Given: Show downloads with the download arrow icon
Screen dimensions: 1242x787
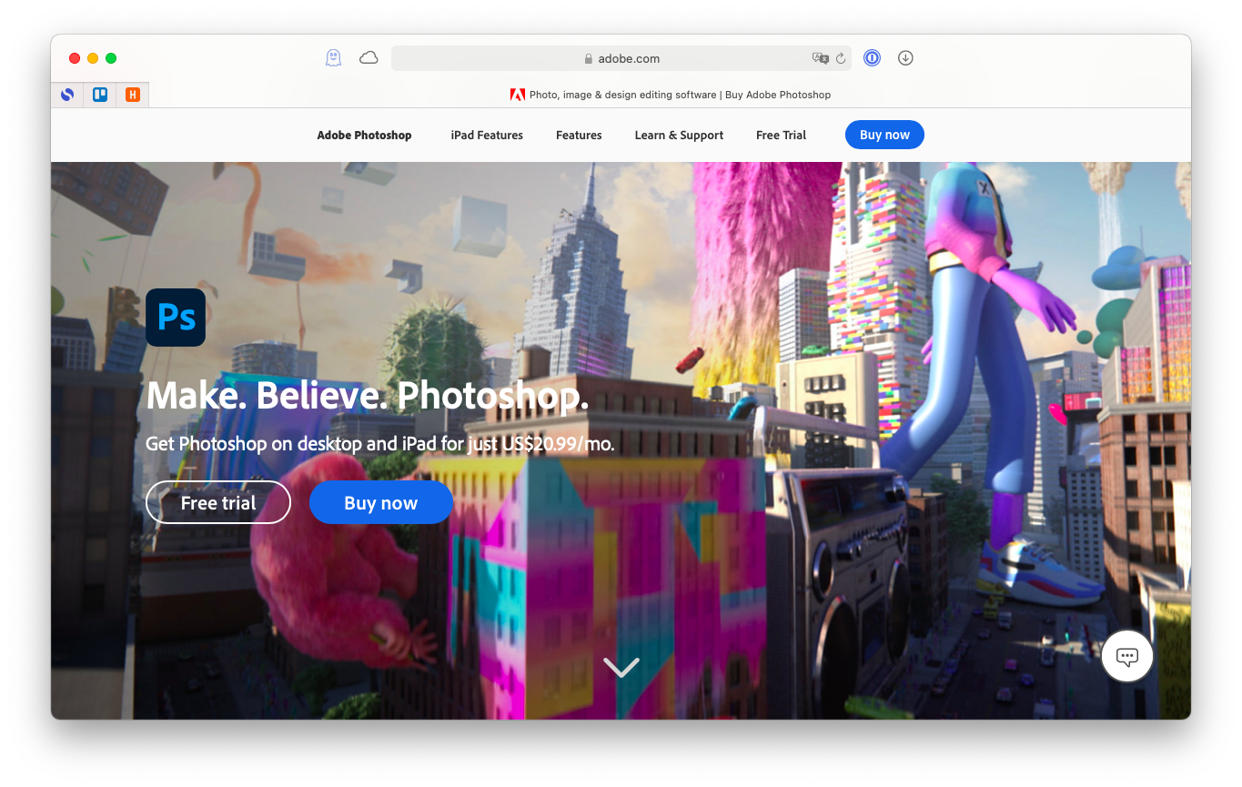Looking at the screenshot, I should coord(905,58).
